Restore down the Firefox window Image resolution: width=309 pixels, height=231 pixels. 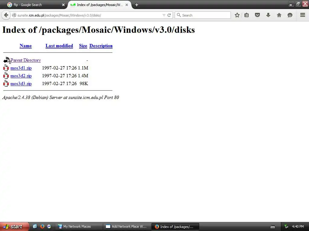(x=298, y=4)
